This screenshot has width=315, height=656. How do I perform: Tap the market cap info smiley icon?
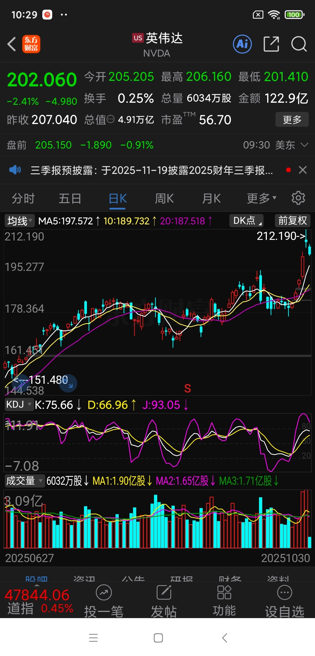click(111, 119)
